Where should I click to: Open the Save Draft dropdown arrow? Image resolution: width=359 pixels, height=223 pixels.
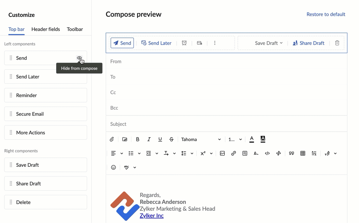[x=281, y=43]
